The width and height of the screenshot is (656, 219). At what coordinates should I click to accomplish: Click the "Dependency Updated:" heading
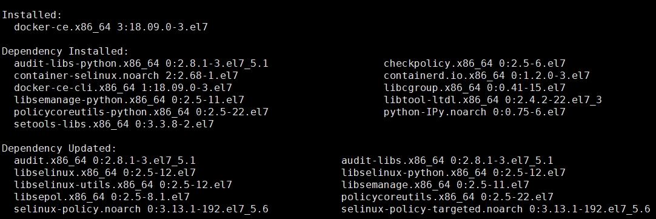(x=59, y=149)
